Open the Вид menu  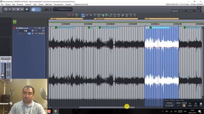14,4
